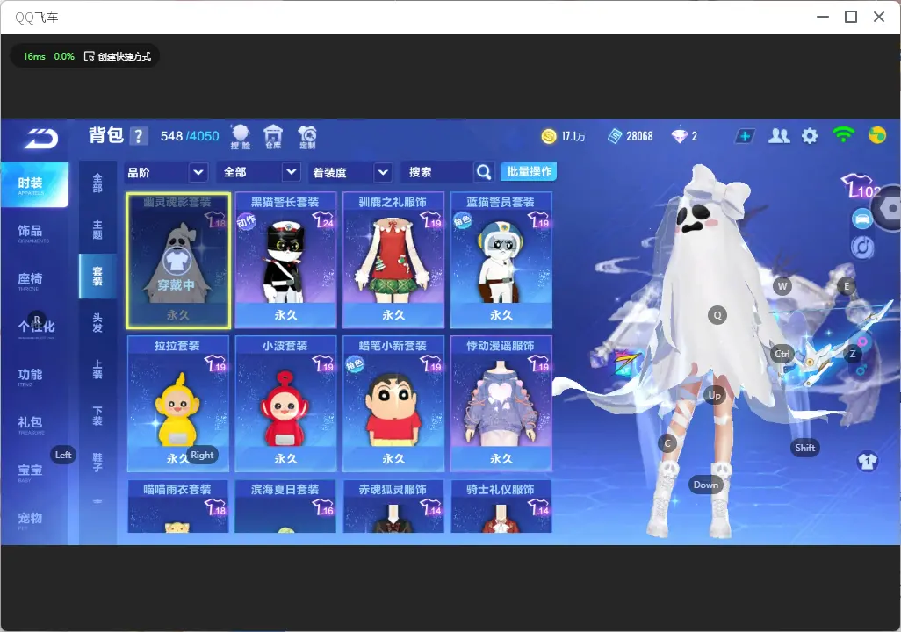Select the 骑士礼仪服饰 outfit card
The height and width of the screenshot is (632, 901).
[x=501, y=506]
